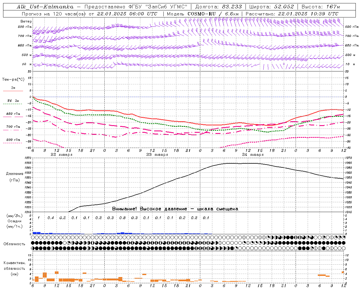Select the Давление panel label
Viewport: 360px width, 288px height.
15,174
